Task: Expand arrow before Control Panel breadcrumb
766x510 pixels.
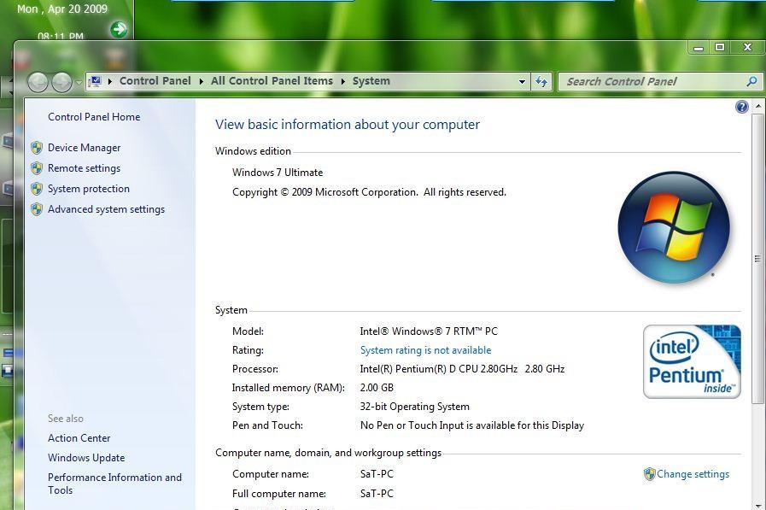Action: [110, 81]
